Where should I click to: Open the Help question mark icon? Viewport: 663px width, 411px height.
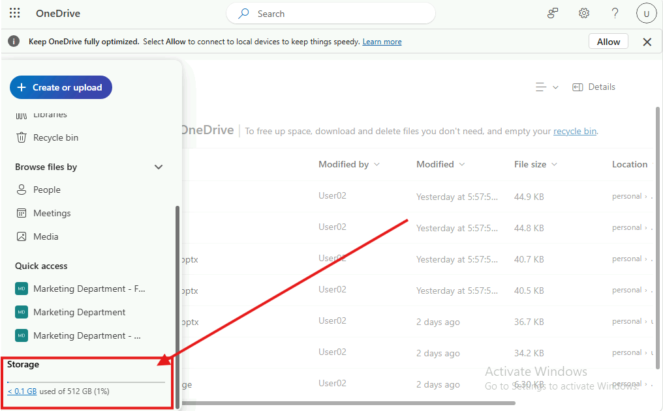point(615,13)
